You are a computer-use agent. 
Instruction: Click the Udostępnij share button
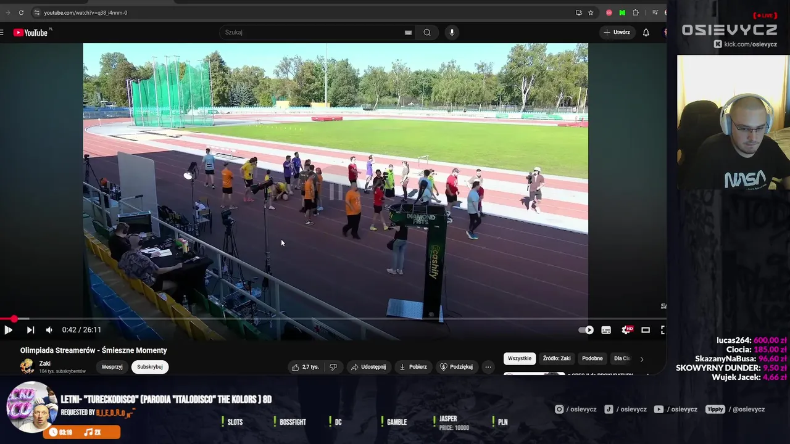click(368, 367)
